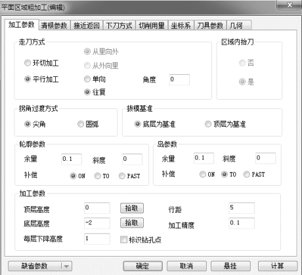Click 拾取 button for 底层高度

point(132,223)
